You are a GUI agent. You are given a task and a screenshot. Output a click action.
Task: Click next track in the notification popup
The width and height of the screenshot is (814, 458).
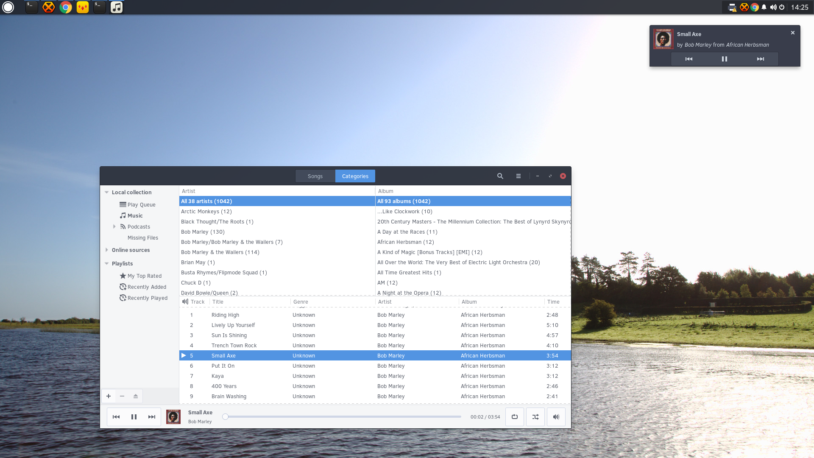click(761, 59)
